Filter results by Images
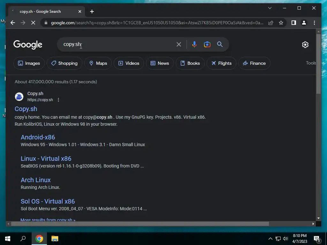Viewport: 327px width, 245px height. (29, 63)
